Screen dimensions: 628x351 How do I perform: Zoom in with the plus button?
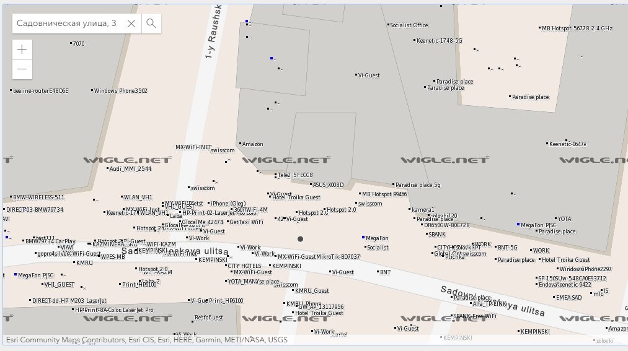click(x=22, y=49)
